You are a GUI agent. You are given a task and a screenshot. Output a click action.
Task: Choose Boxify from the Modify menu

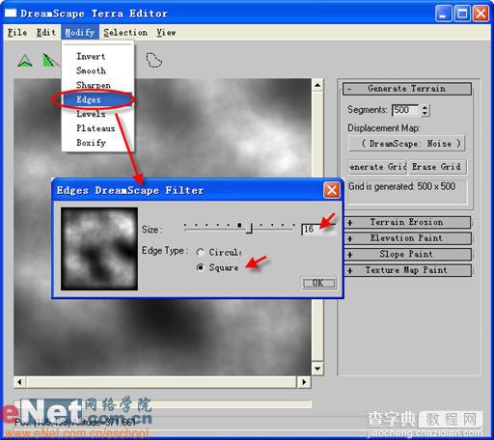click(97, 143)
